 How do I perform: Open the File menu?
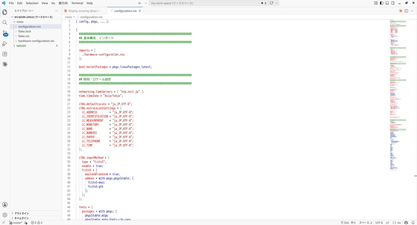(x=11, y=3)
